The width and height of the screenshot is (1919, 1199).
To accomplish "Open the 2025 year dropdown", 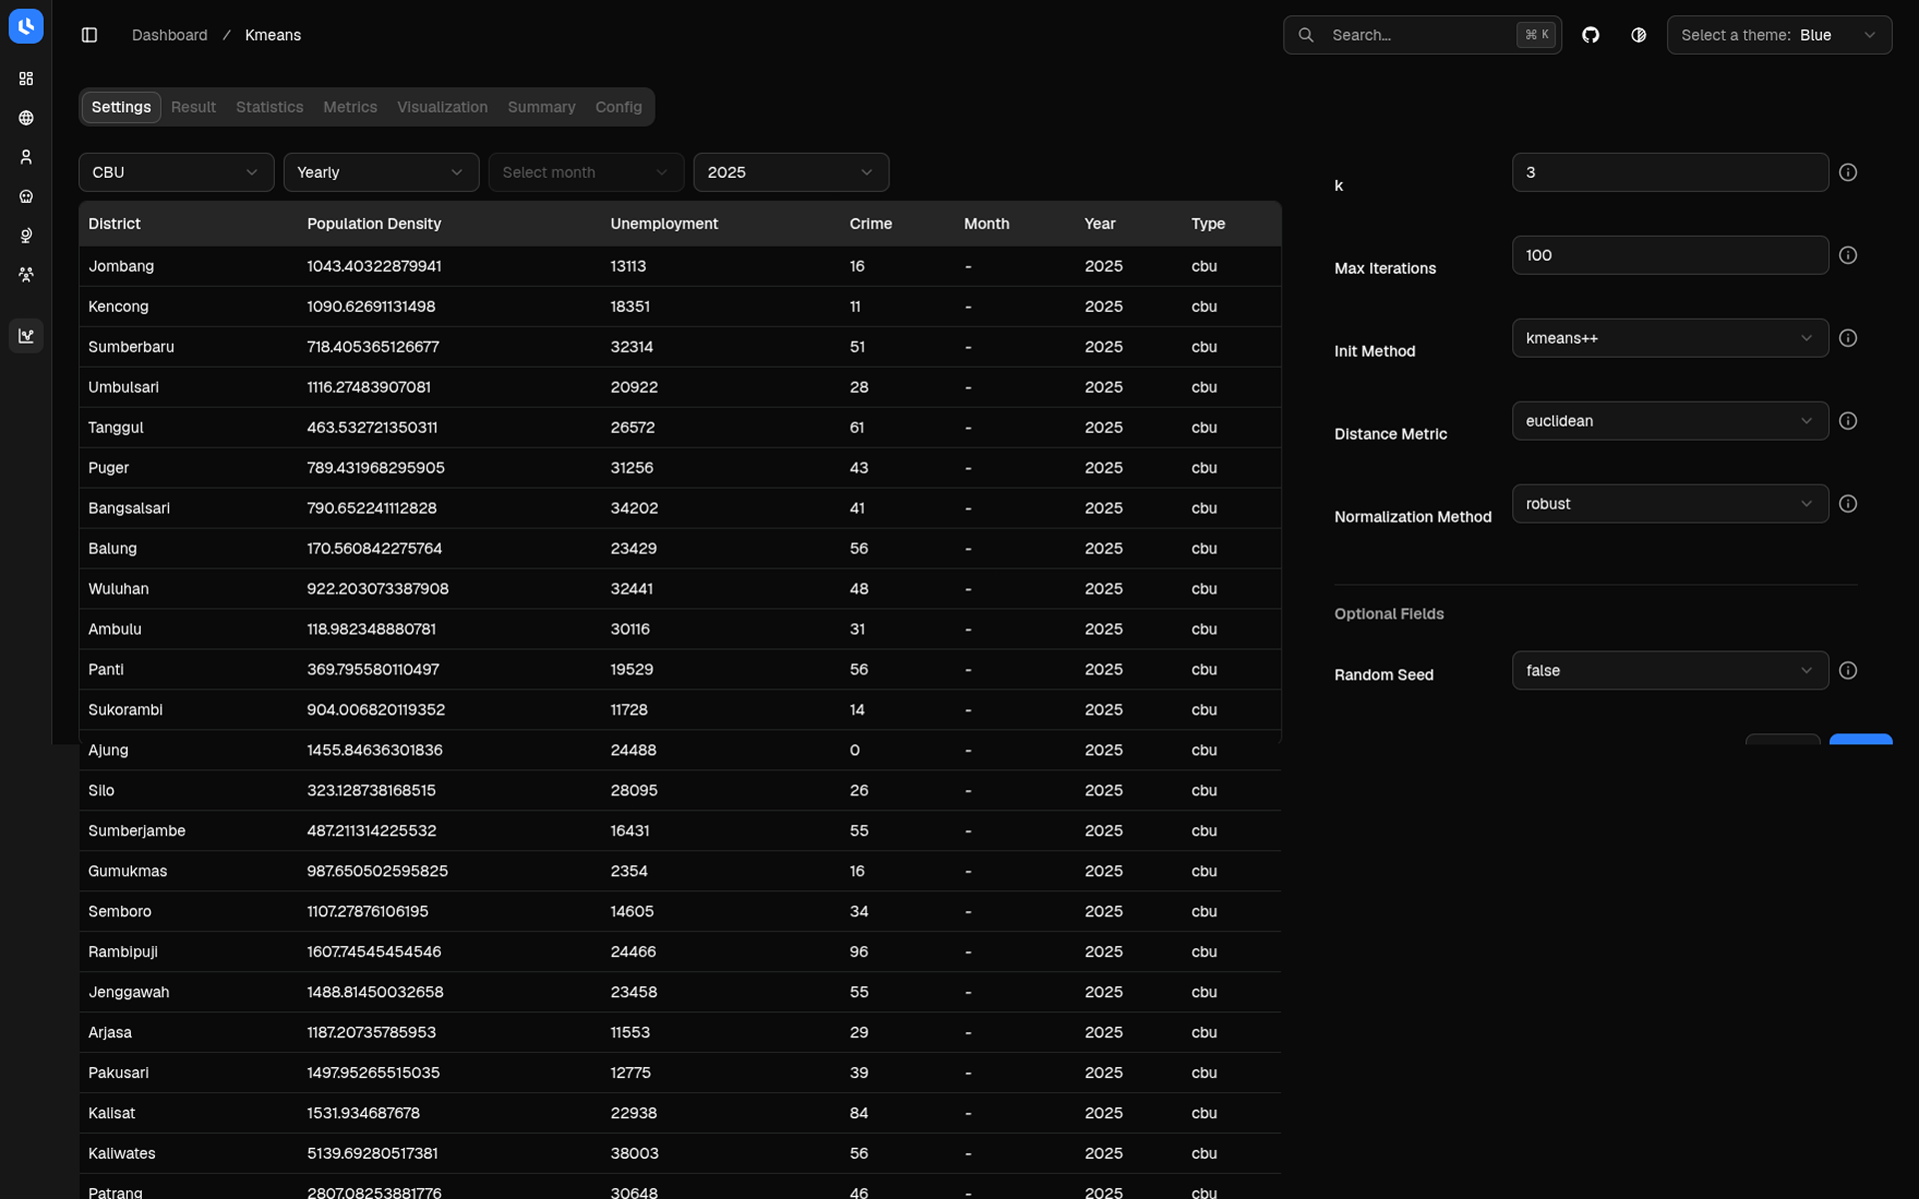I will click(x=791, y=173).
